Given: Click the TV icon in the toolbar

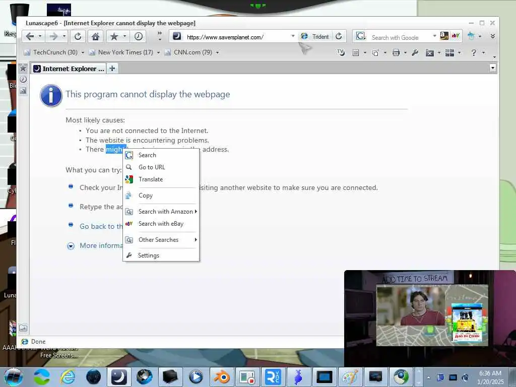Looking at the screenshot, I should [x=341, y=52].
